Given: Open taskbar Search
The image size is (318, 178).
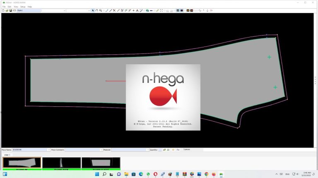Looking at the screenshot, I should 104,174.
